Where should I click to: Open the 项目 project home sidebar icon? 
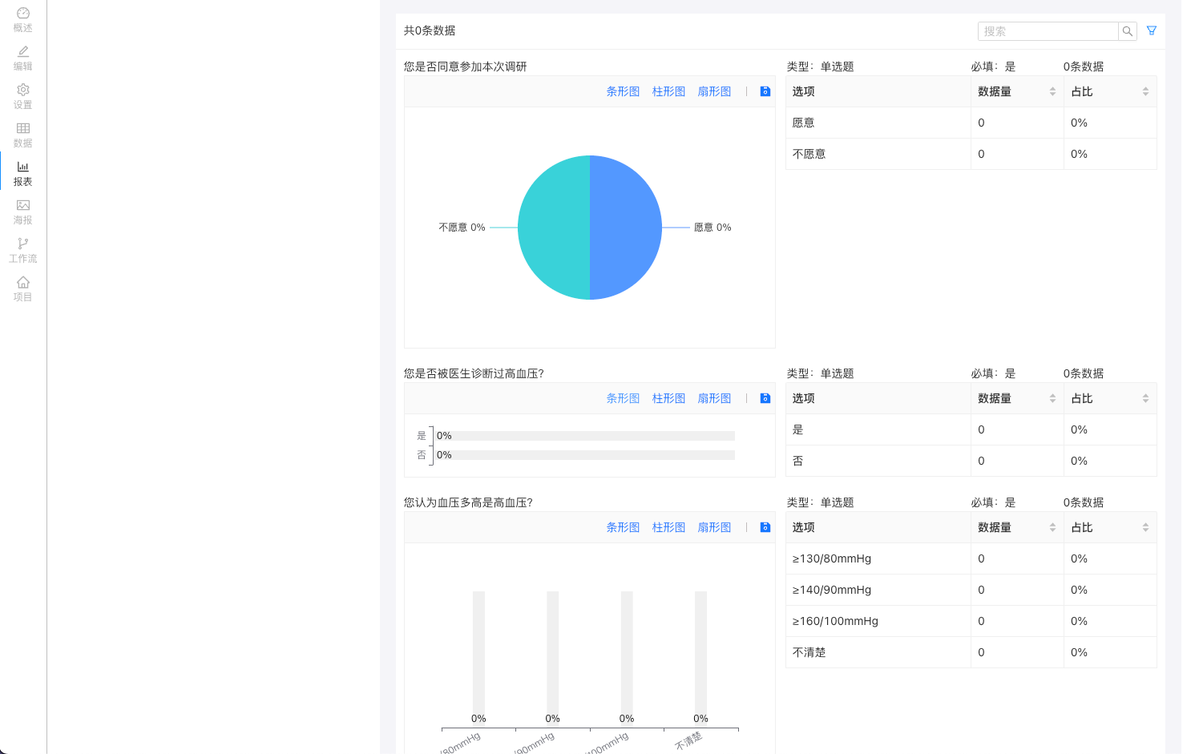pos(23,288)
